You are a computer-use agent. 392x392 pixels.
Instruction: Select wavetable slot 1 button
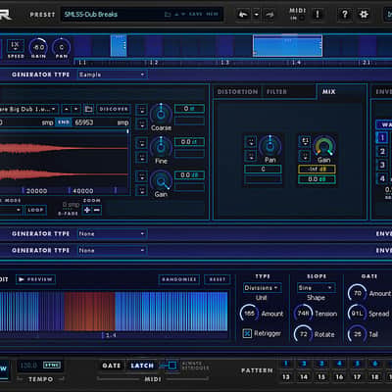click(x=382, y=137)
